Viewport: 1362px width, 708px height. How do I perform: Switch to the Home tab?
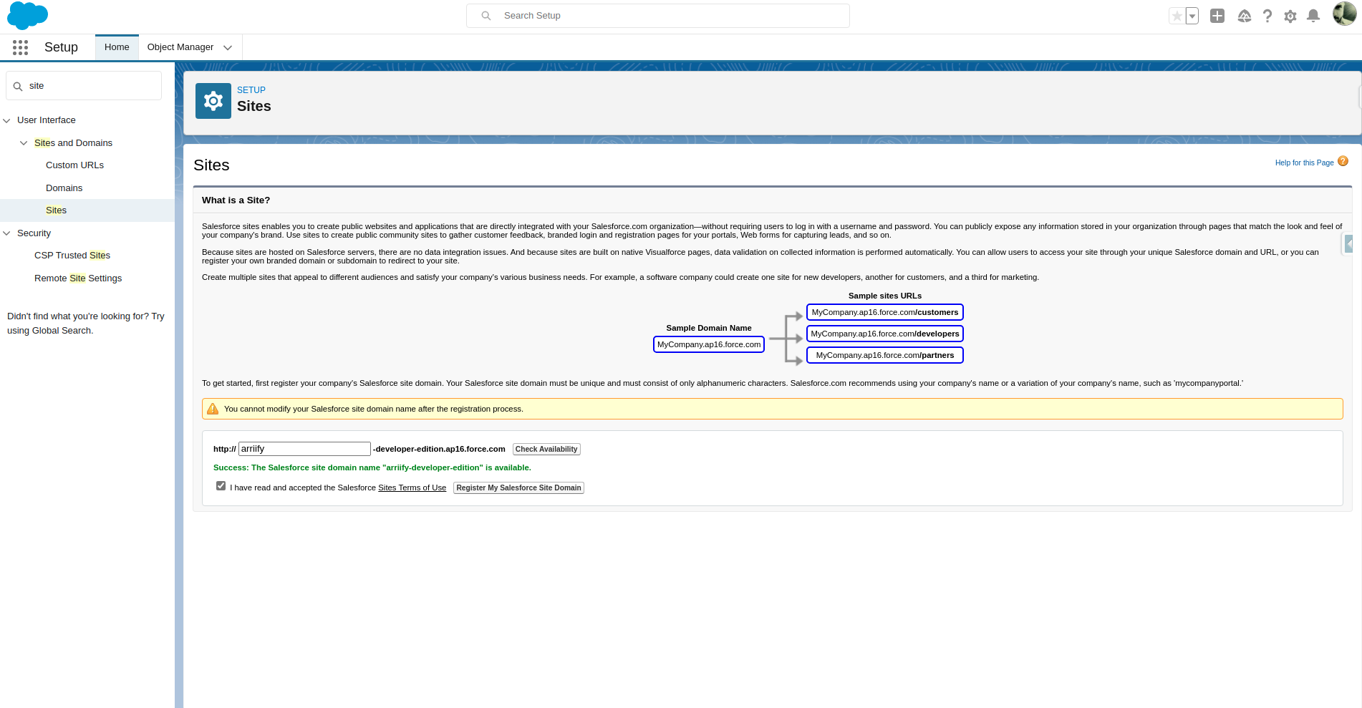coord(117,47)
